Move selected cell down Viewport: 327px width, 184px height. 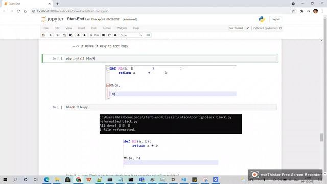point(84,35)
